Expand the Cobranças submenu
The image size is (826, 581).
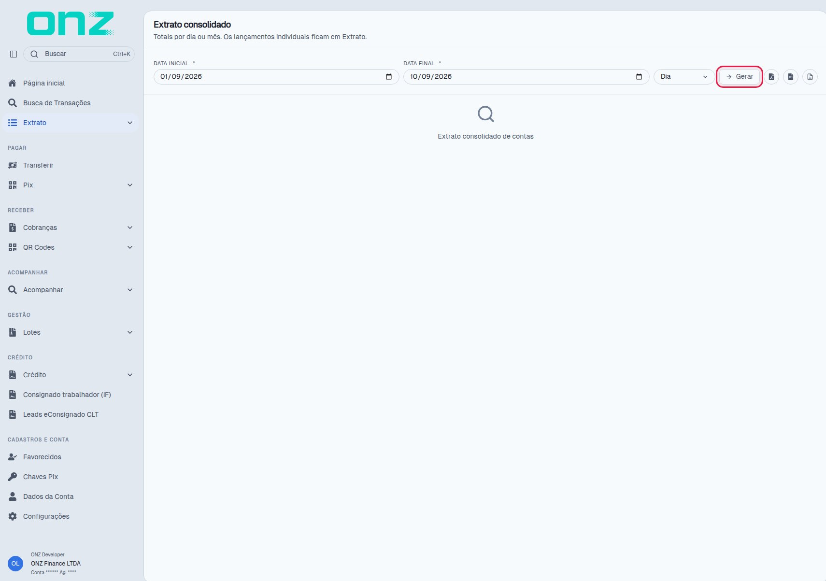point(71,227)
